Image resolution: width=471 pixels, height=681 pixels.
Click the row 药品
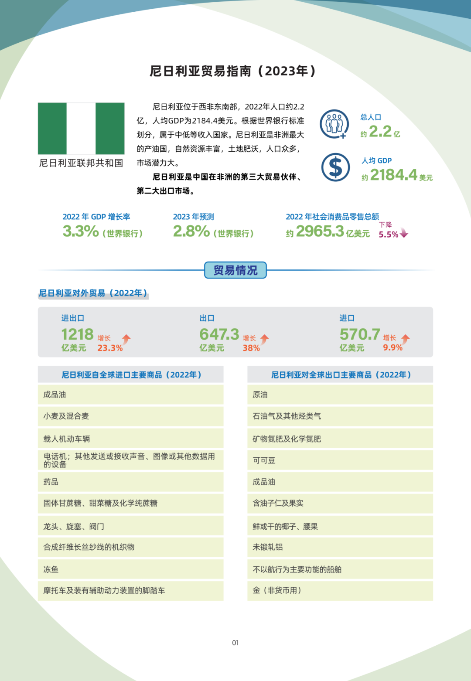[131, 482]
